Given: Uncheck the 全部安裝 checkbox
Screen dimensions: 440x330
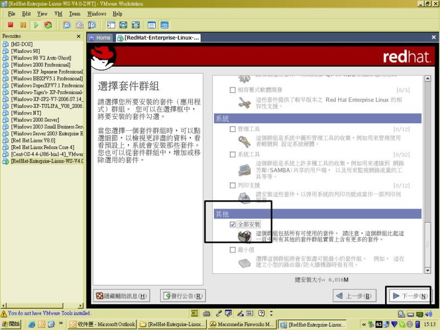Looking at the screenshot, I should tap(232, 224).
